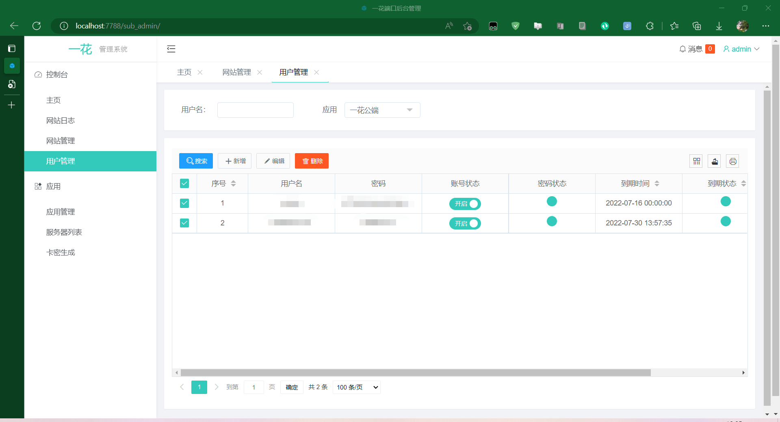Click the 删除 delete button
The image size is (780, 422).
[x=312, y=161]
